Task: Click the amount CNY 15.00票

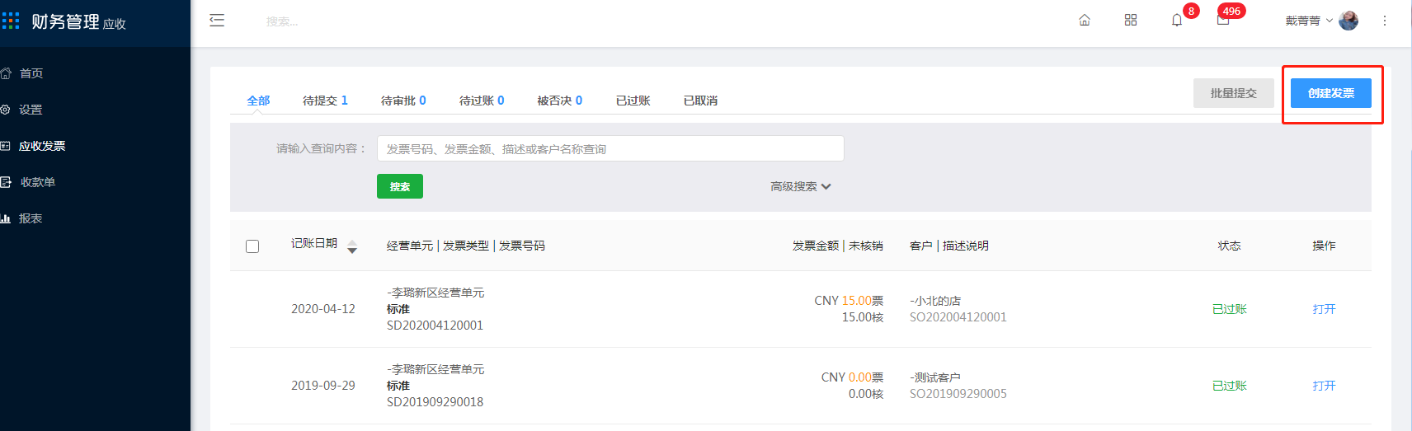Action: (x=849, y=301)
